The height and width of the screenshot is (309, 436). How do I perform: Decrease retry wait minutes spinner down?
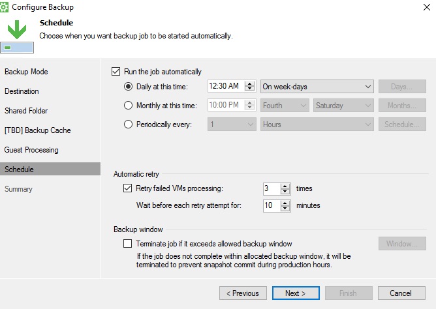coord(285,209)
